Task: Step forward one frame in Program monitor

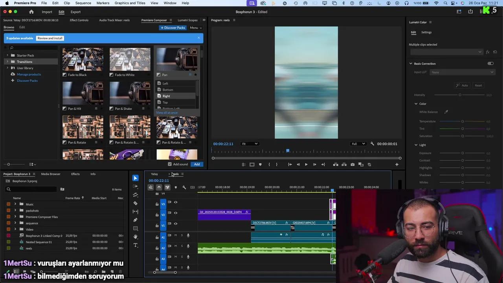Action: pos(314,165)
